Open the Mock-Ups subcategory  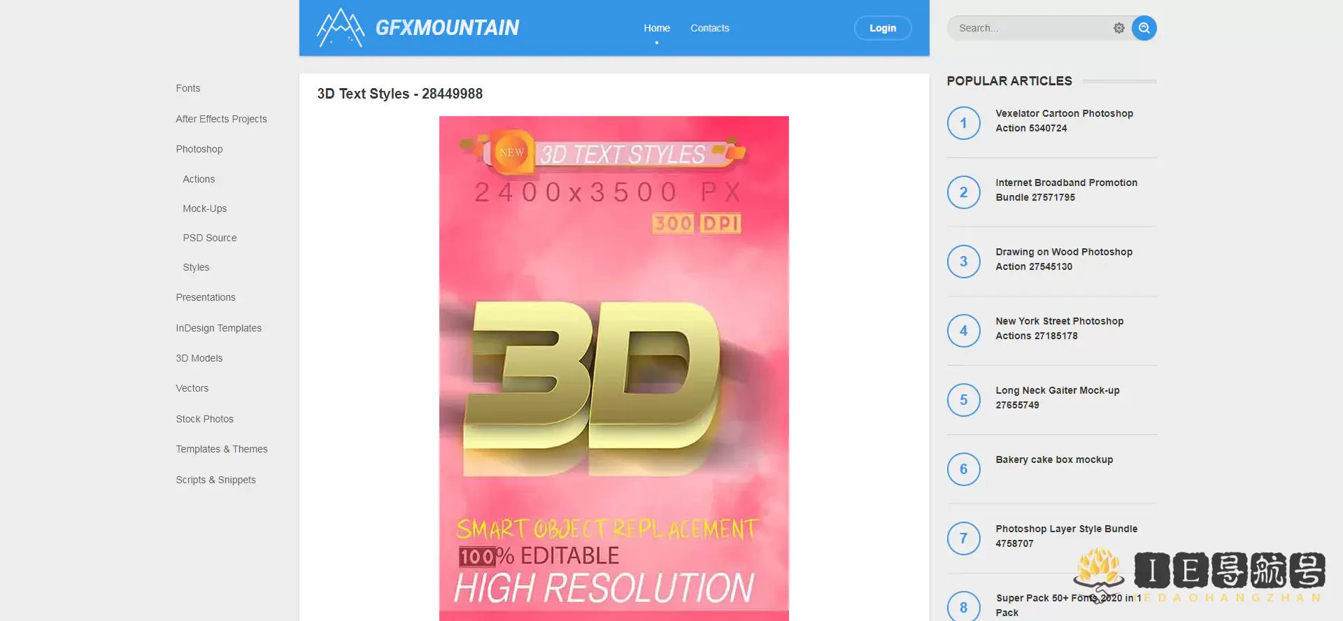tap(205, 208)
